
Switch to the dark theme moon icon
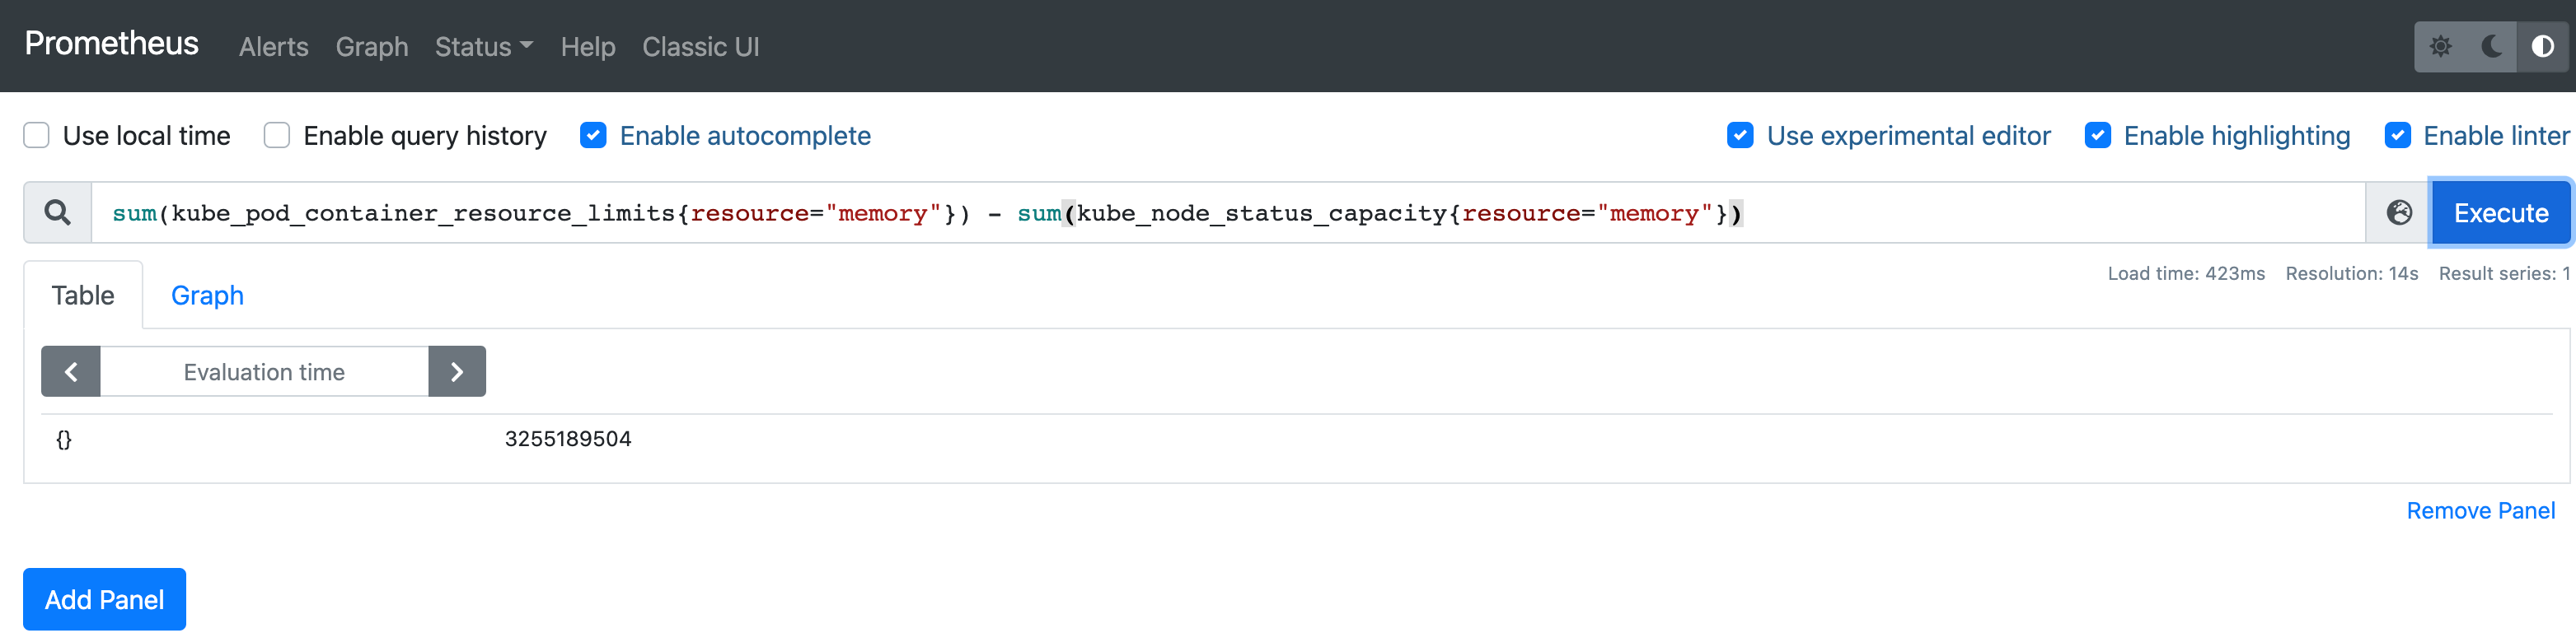tap(2491, 47)
